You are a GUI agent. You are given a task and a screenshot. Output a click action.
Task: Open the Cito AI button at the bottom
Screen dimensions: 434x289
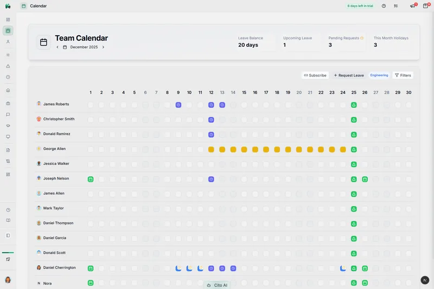(x=218, y=285)
